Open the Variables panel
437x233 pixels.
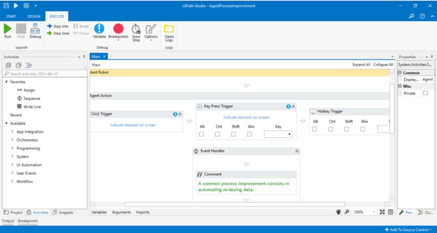(x=99, y=212)
